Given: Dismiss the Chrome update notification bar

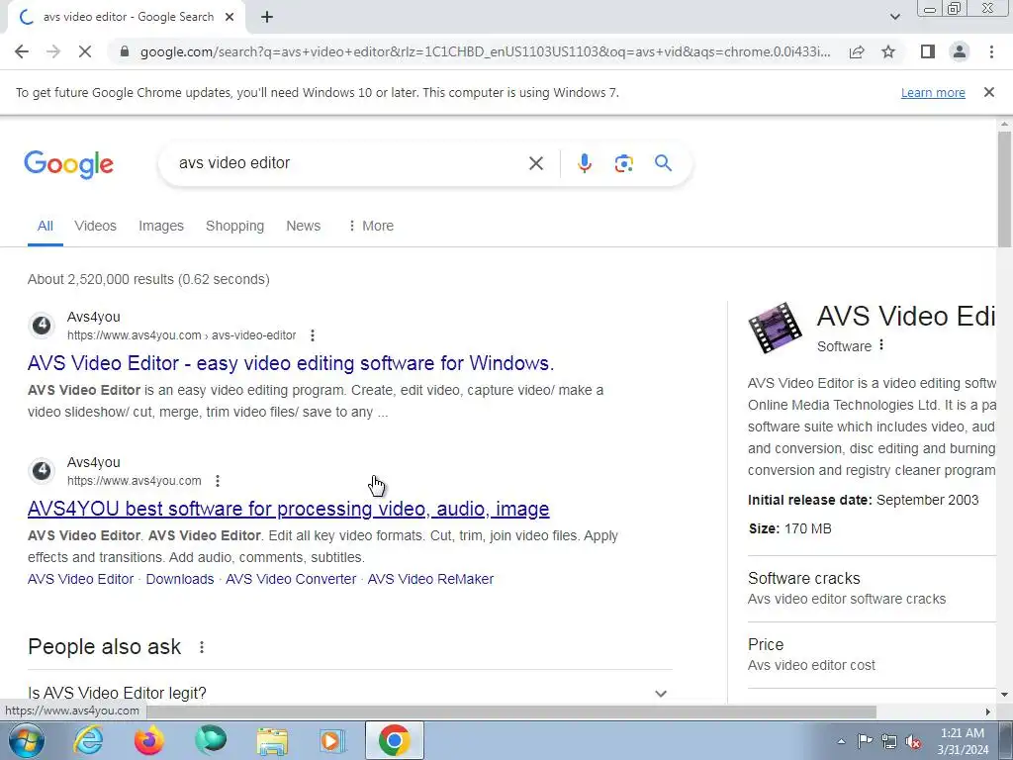Looking at the screenshot, I should pyautogui.click(x=988, y=92).
